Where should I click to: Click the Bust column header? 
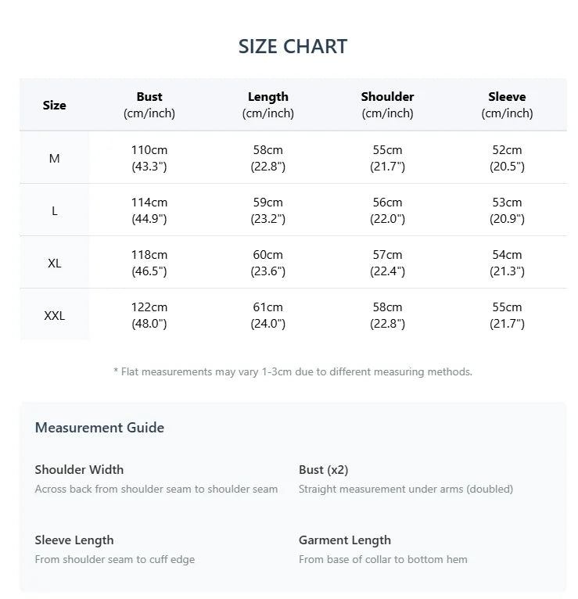point(149,105)
